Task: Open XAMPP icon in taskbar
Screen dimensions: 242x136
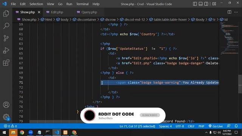Action: pos(65,133)
